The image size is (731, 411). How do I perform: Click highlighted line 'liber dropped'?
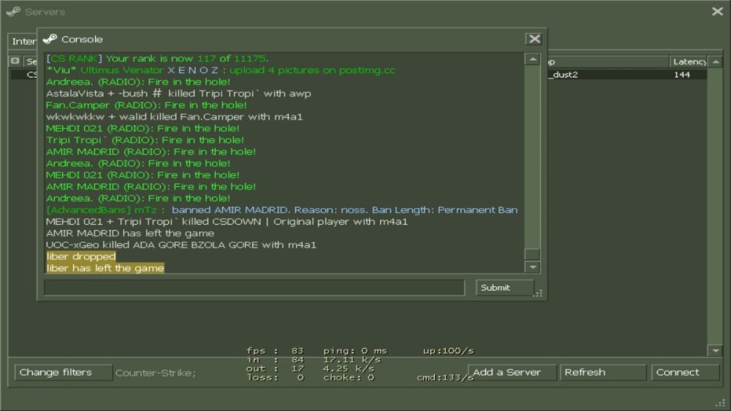pyautogui.click(x=81, y=256)
